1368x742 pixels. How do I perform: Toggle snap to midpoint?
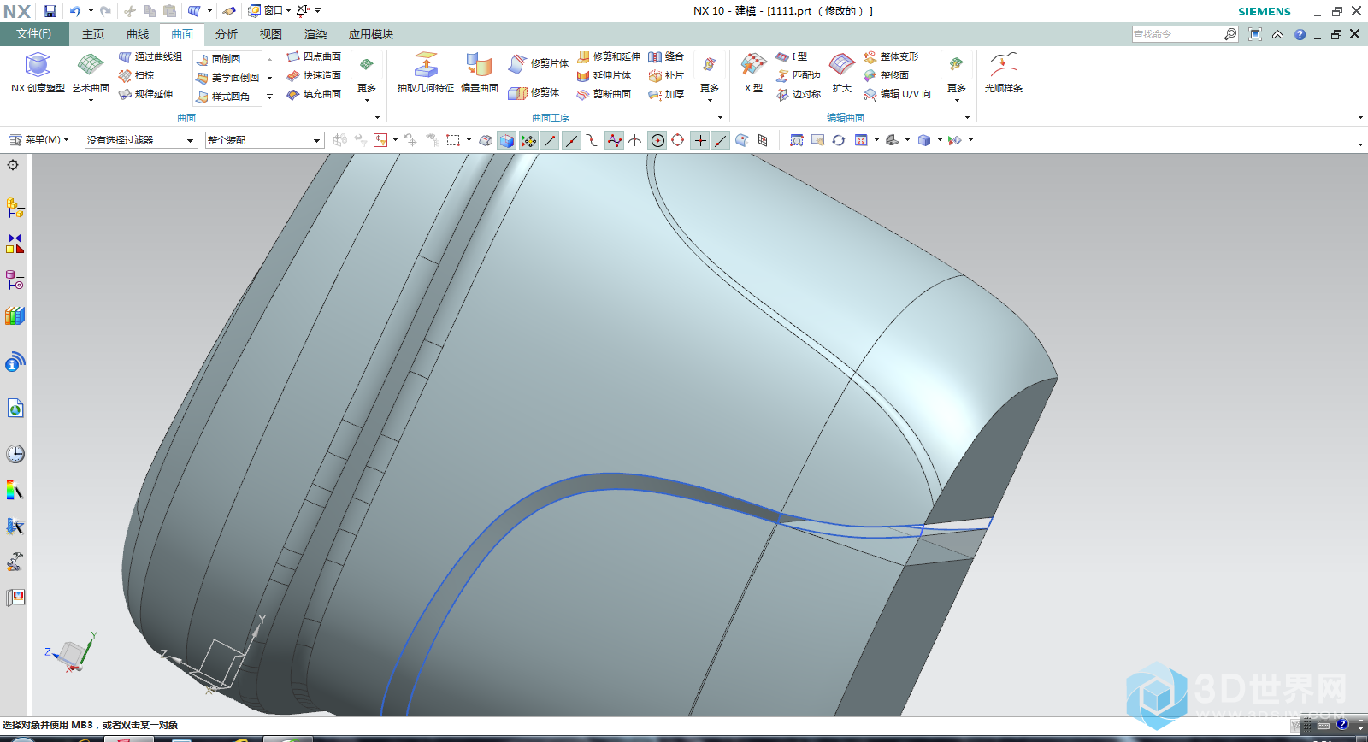(x=571, y=140)
